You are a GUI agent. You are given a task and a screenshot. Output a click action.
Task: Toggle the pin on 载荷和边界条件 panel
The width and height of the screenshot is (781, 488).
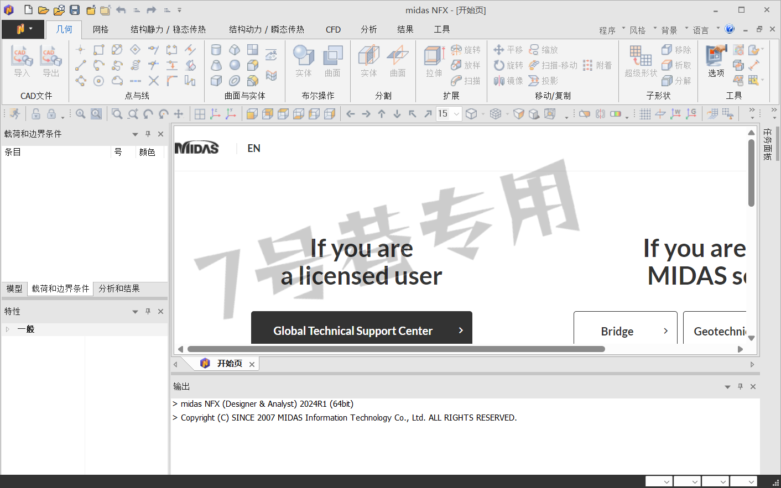coord(148,134)
